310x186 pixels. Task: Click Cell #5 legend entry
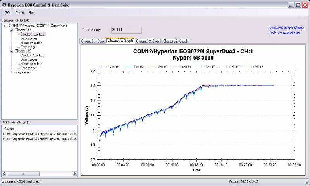click(x=205, y=67)
